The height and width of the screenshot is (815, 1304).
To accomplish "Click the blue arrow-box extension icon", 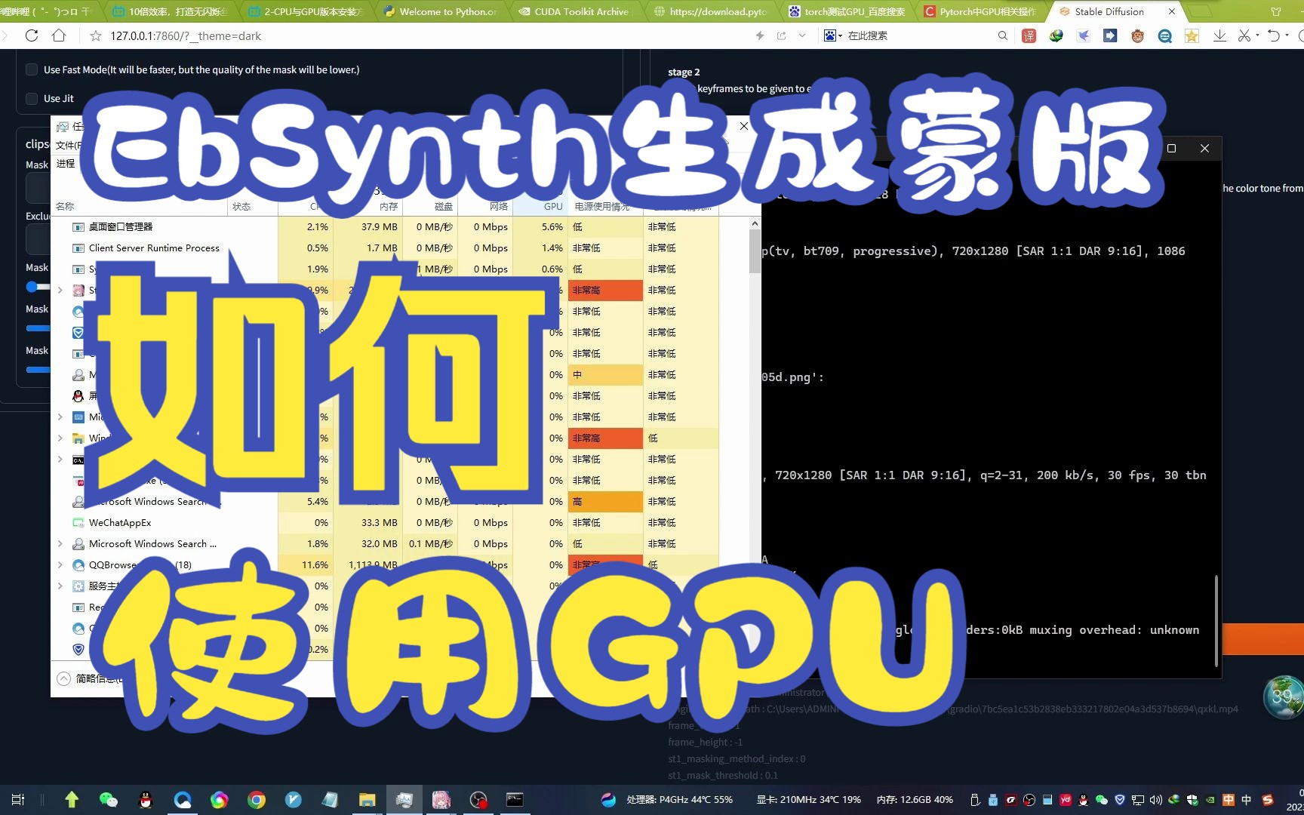I will click(1110, 35).
